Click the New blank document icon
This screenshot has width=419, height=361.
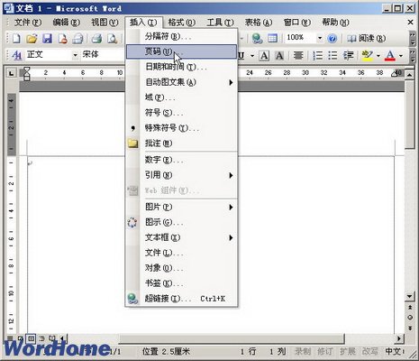pyautogui.click(x=16, y=39)
